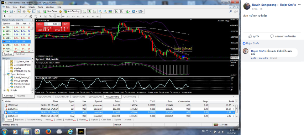This screenshot has height=135, width=304.
Task: Select the crosshair tool
Action: click(10, 16)
